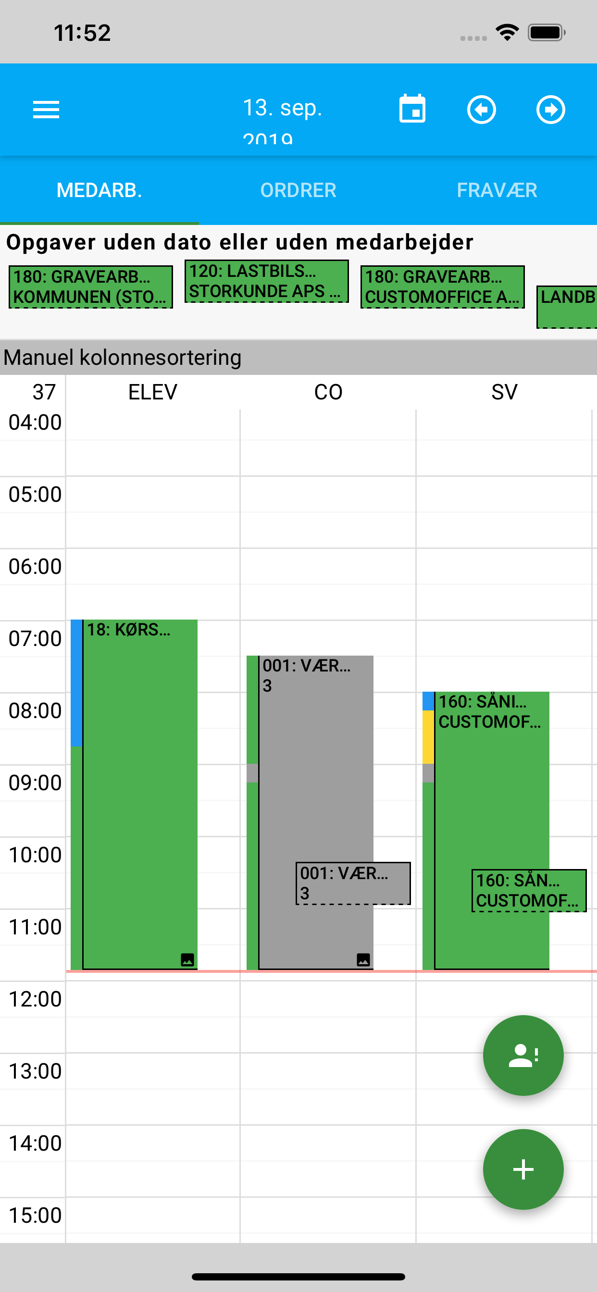Open the navigation hamburger menu
Image resolution: width=597 pixels, height=1292 pixels.
click(x=46, y=109)
